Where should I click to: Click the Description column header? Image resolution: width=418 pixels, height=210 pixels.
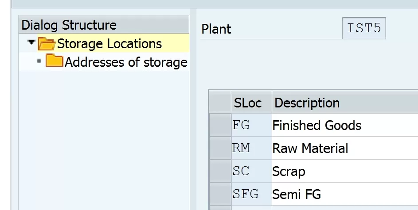[345, 102]
